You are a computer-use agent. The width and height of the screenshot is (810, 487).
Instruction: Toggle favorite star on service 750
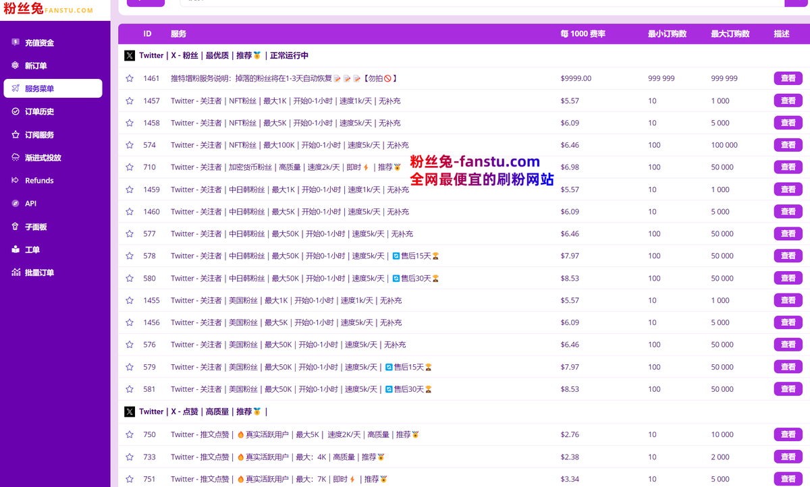[130, 434]
